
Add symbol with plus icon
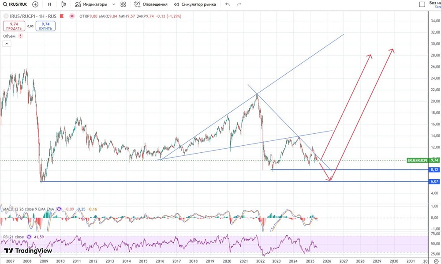point(35,4)
